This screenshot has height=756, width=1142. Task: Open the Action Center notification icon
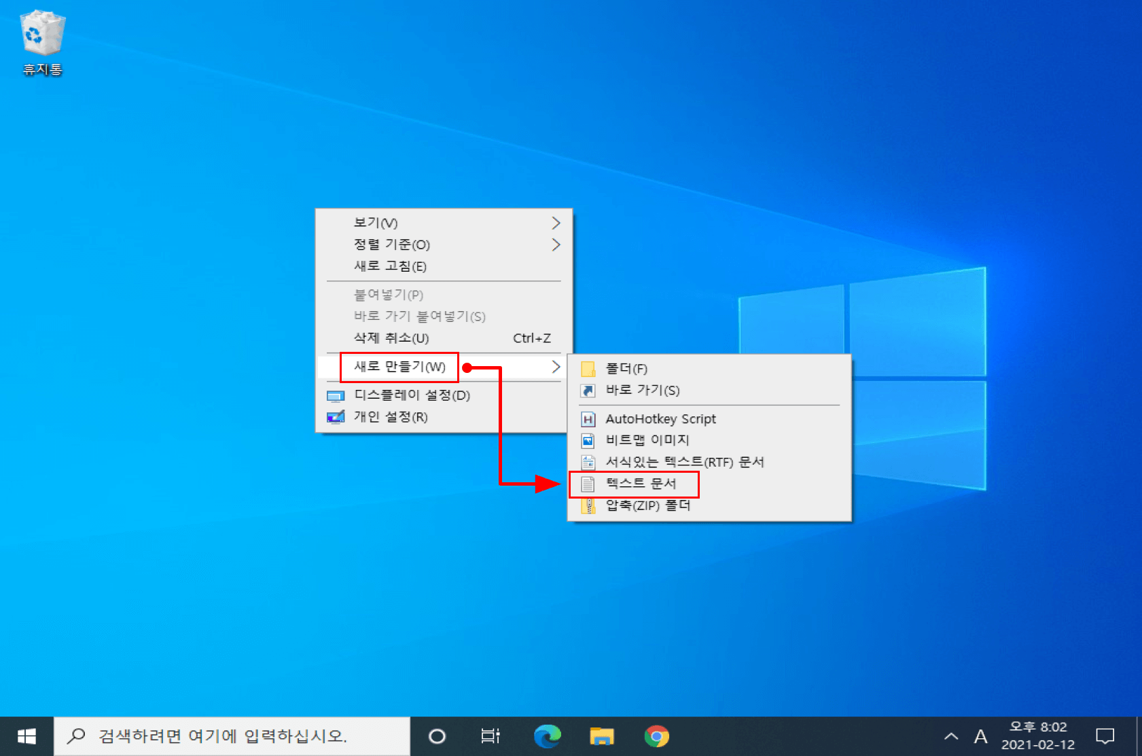pos(1105,736)
